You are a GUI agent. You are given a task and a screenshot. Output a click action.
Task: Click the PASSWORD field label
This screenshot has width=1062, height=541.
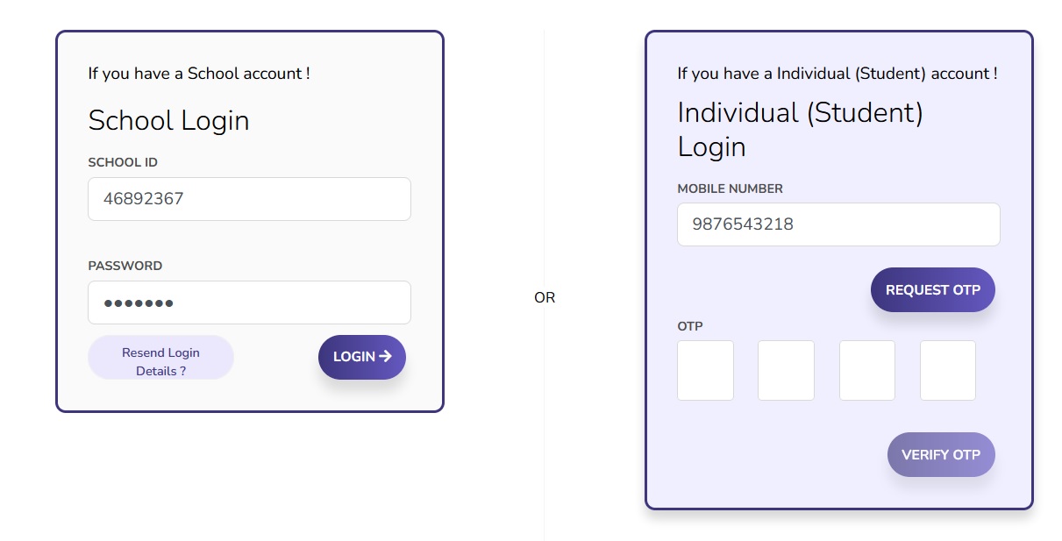click(x=125, y=266)
